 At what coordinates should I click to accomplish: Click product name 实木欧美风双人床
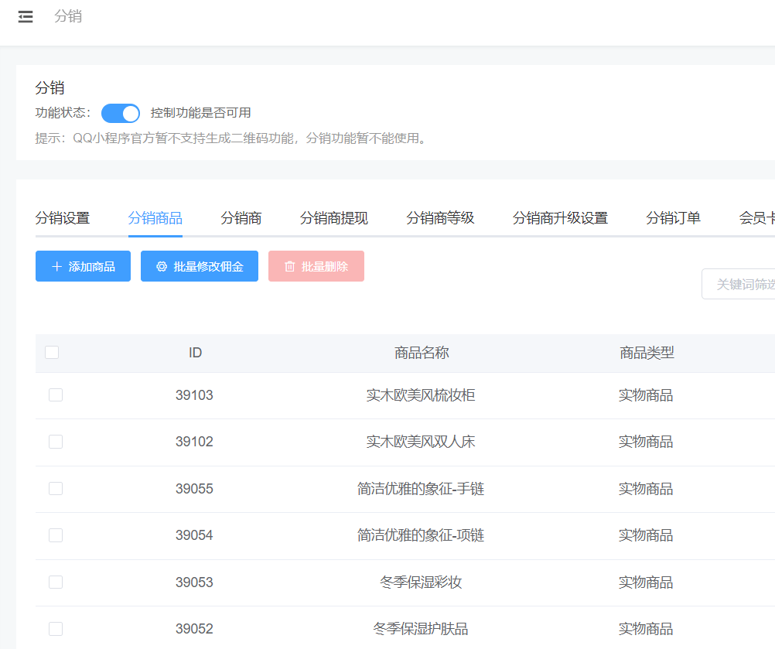click(x=421, y=442)
